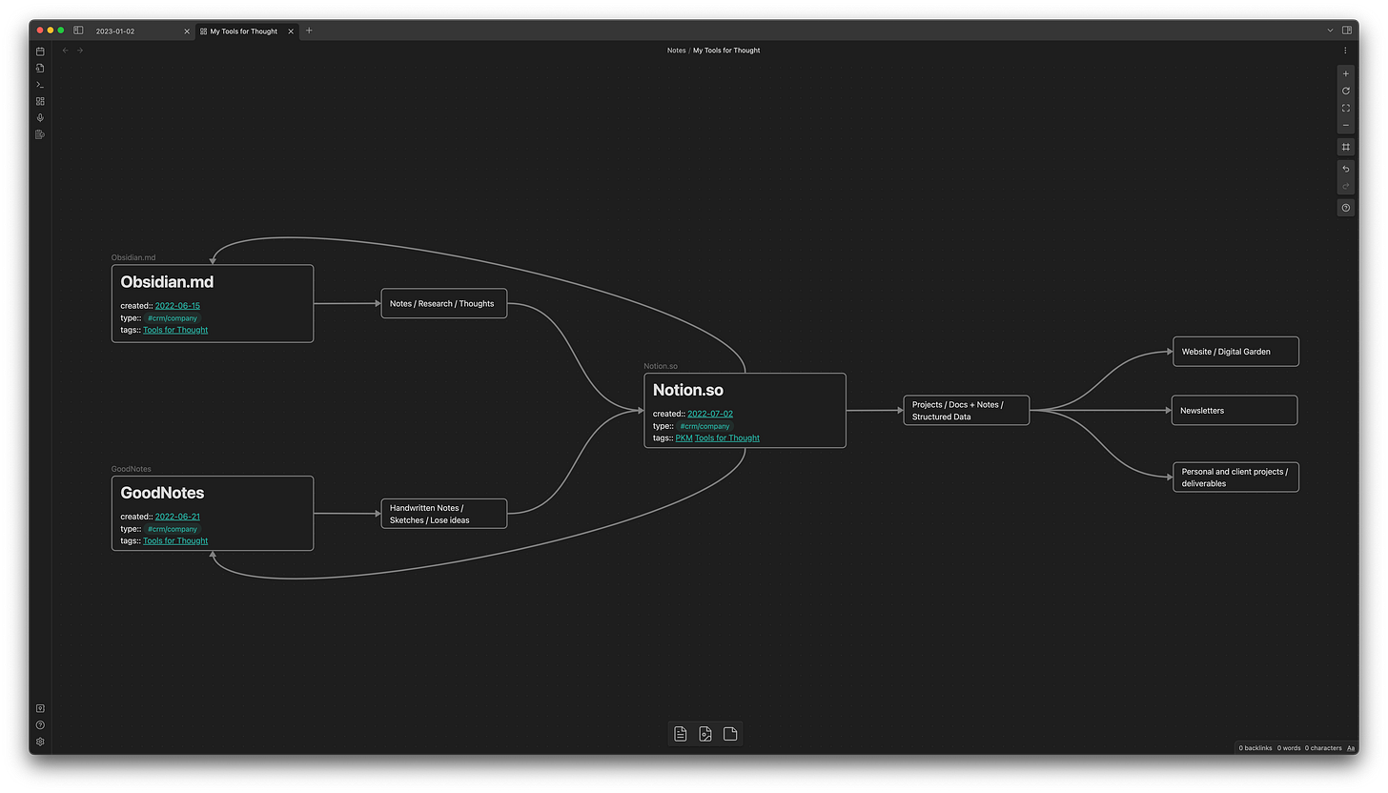Click the Notes breadcrumb in header

click(676, 51)
